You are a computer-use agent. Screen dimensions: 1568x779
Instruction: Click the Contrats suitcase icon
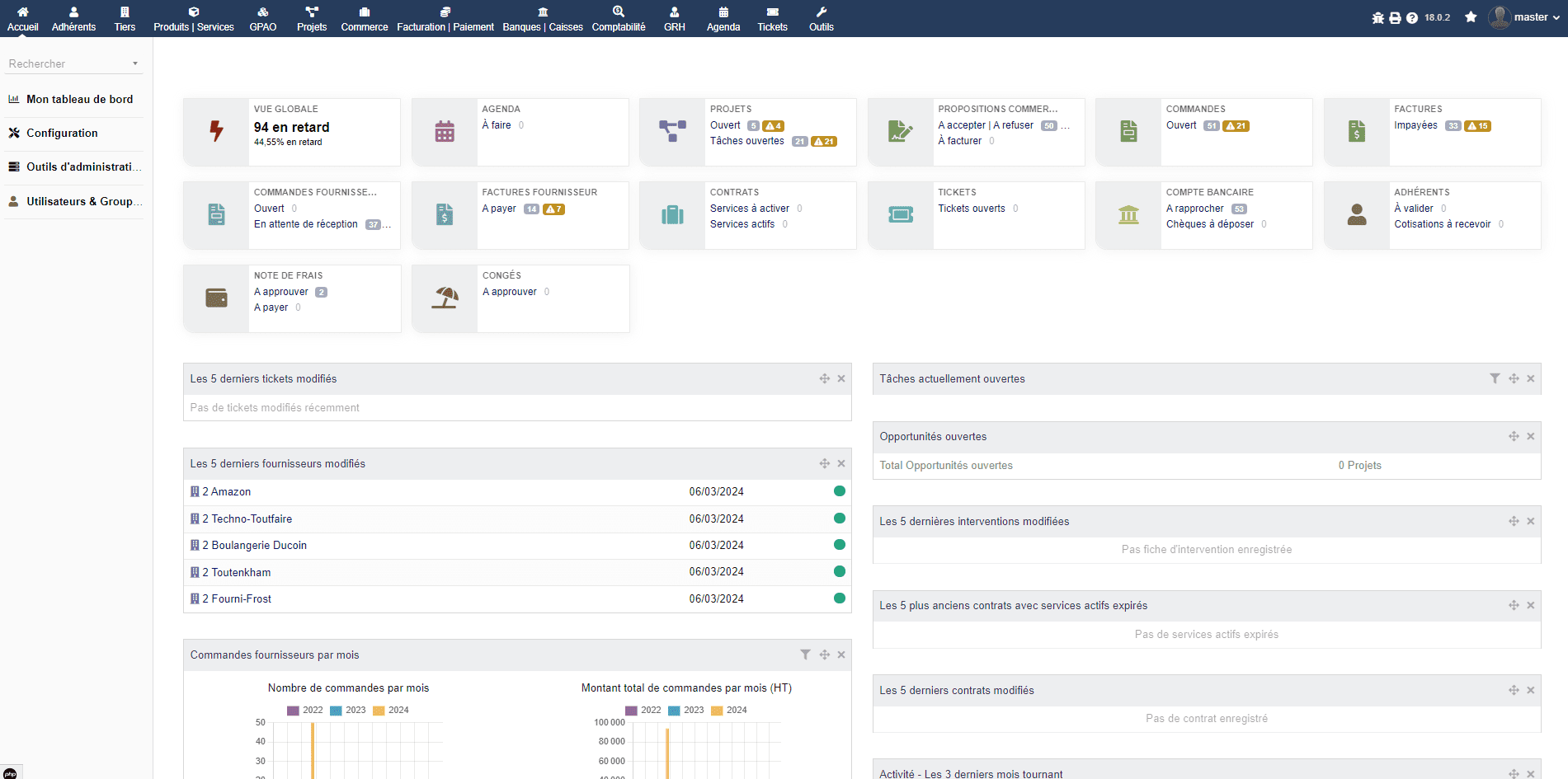tap(672, 214)
